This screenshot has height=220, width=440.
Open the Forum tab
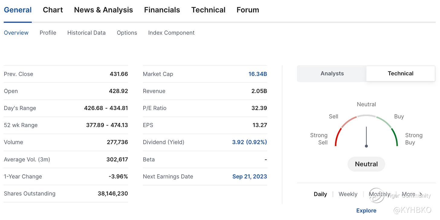click(247, 10)
